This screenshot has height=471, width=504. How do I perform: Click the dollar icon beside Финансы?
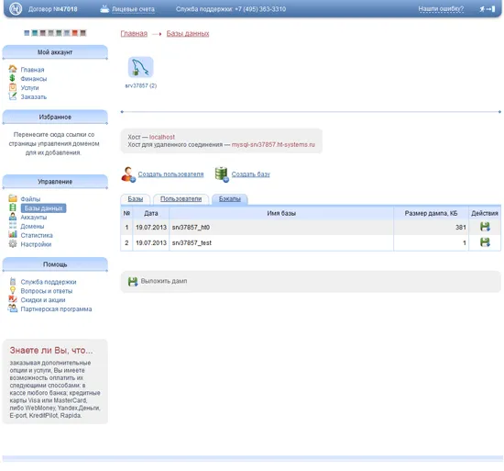(13, 78)
